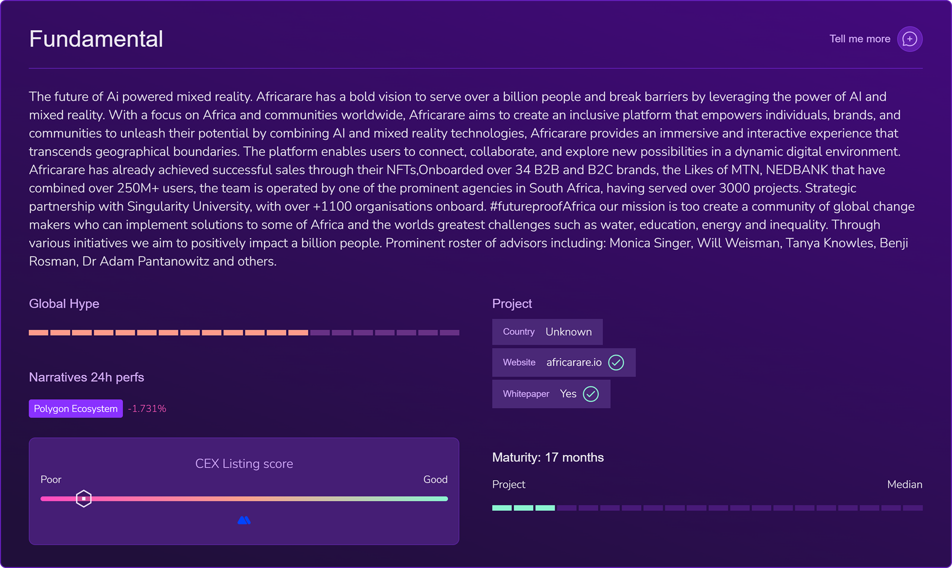This screenshot has width=952, height=568.
Task: Click the 'Good' slider label
Action: [x=435, y=480]
